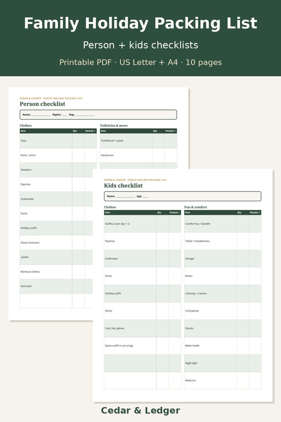Click the 'Medicine' row
This screenshot has width=281, height=422.
[x=223, y=381]
